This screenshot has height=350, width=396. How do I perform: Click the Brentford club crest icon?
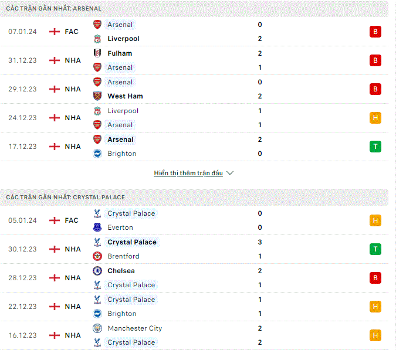(97, 256)
